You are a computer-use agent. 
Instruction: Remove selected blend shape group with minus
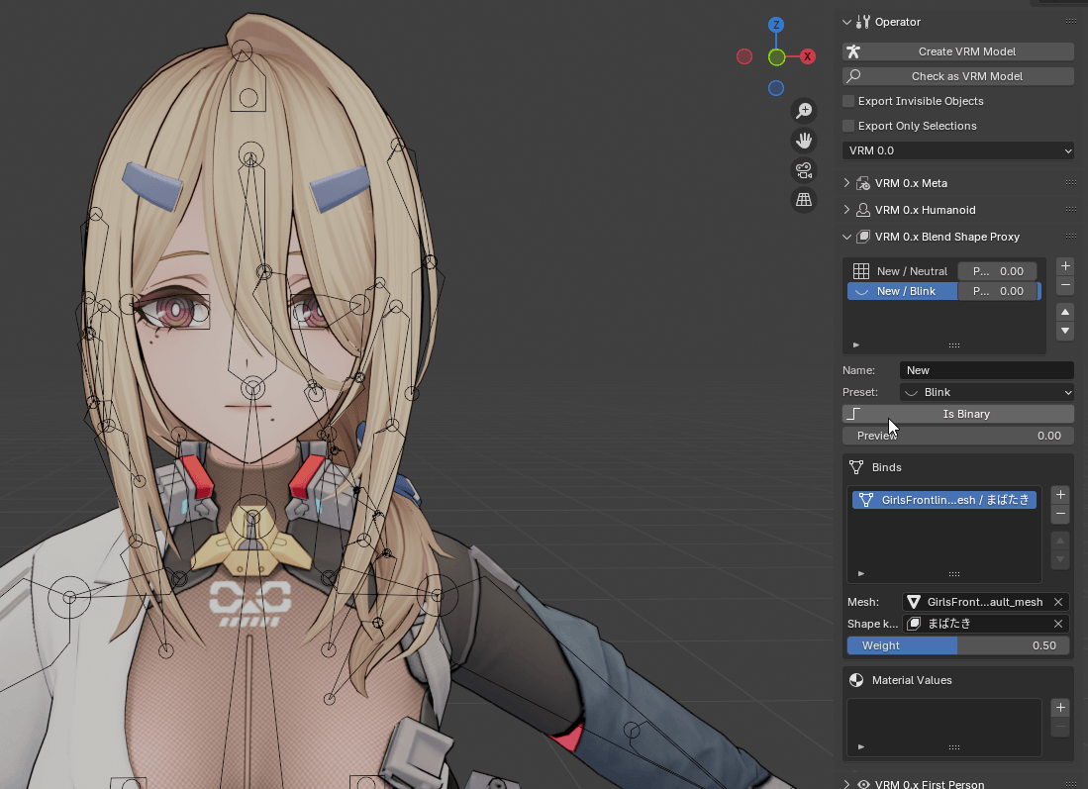pyautogui.click(x=1065, y=284)
